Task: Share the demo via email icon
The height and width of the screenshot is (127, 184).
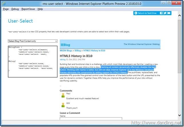Action: point(169,13)
